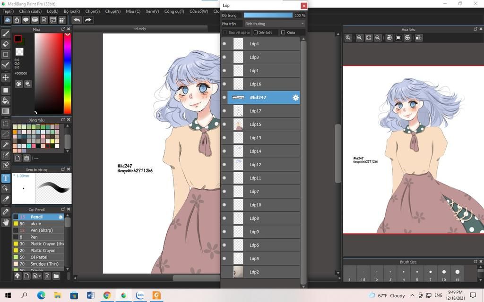Screen dimensions: 484x302
Task: Flip the view in Navigator panel
Action: tap(419, 38)
